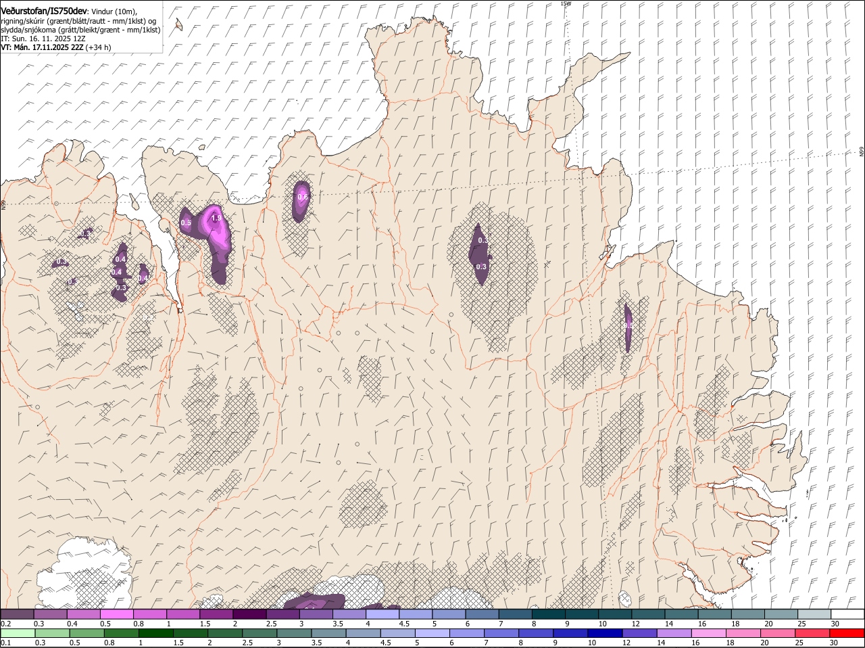Pick the darkest green 1–1.5 legend swatch

(x=157, y=634)
